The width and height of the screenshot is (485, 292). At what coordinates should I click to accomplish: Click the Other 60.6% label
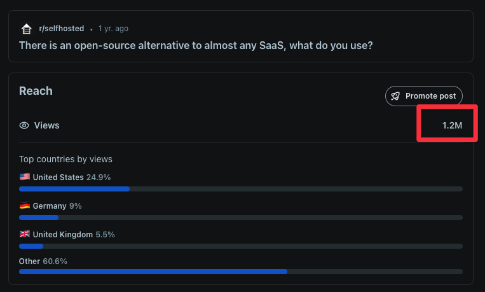pos(43,261)
